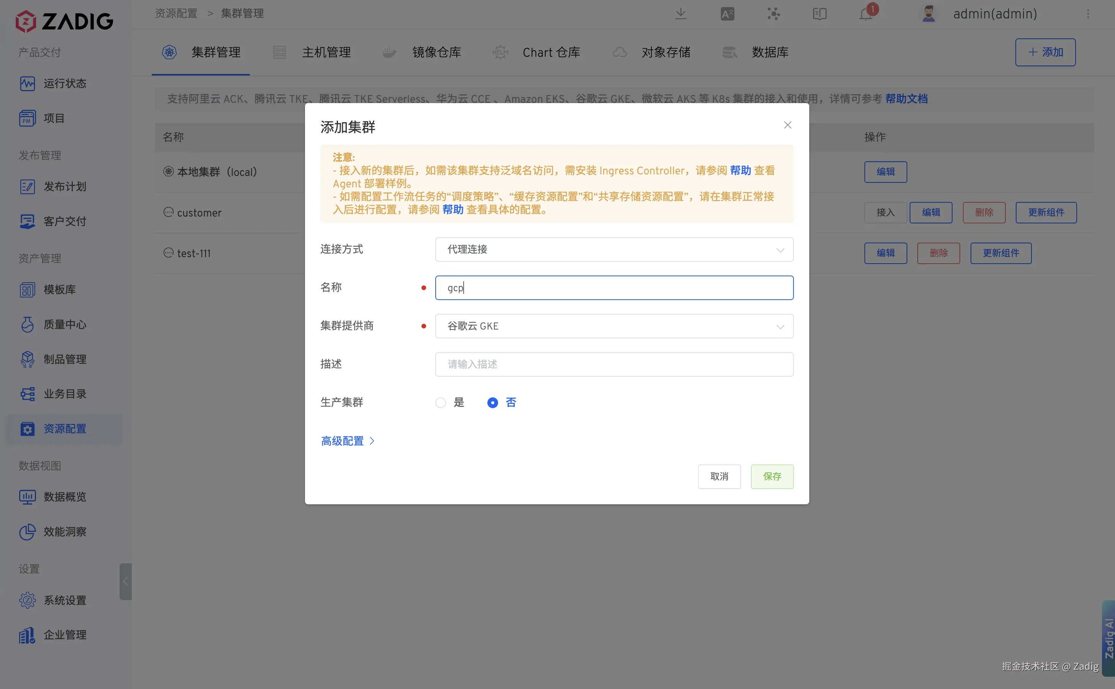
Task: Switch to the 镜像仓库 tab
Action: [x=436, y=52]
